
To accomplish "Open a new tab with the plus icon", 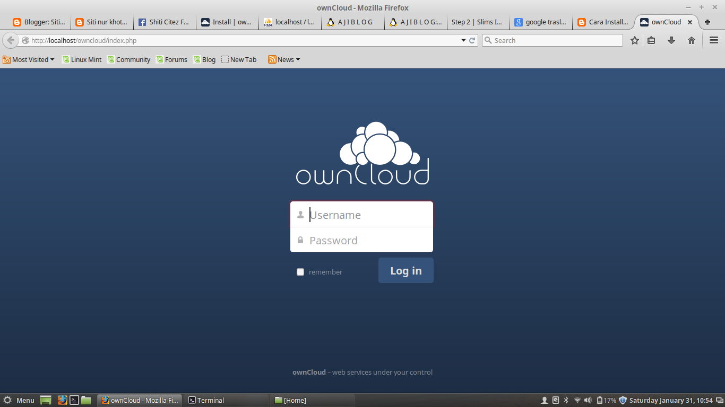I will pos(707,22).
